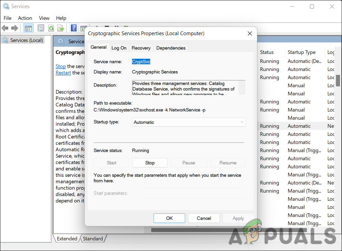Screen dimensions: 342x251
Task: Click the Restart the service link
Action: click(63, 73)
